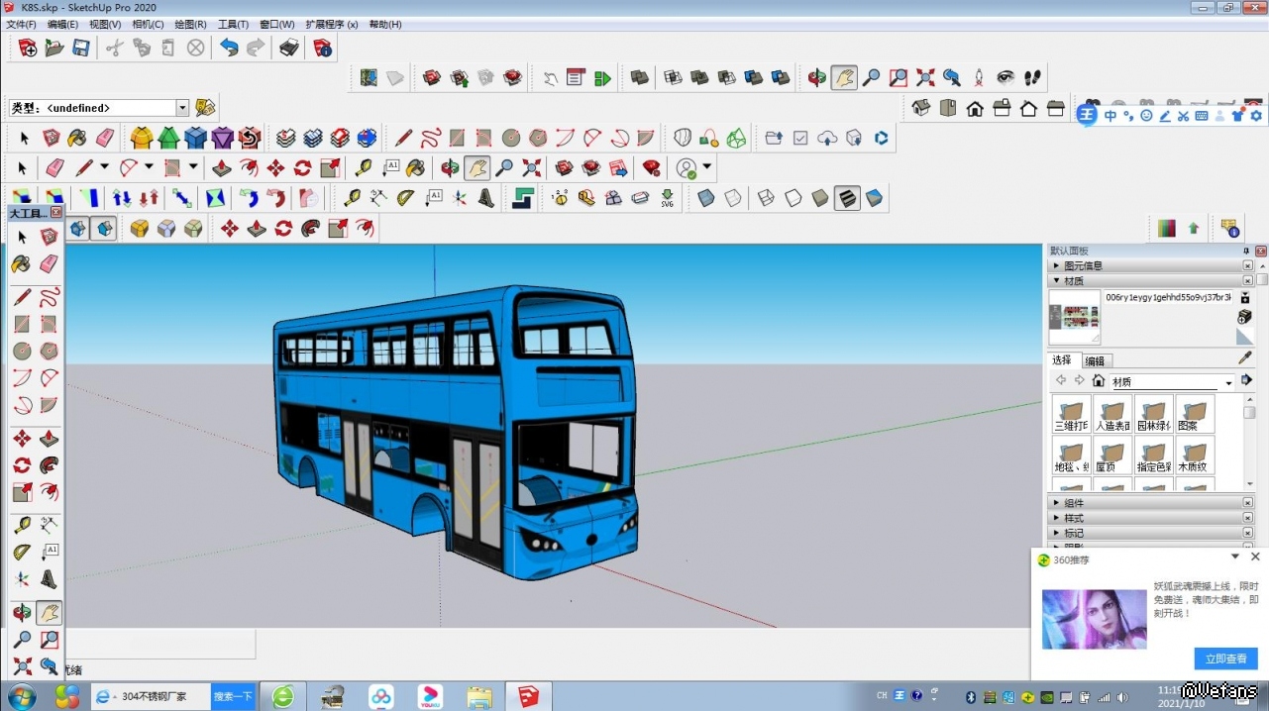1269x711 pixels.
Task: Click the Print icon in the top toolbar
Action: (x=289, y=48)
